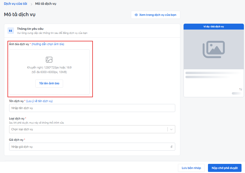The image size is (245, 173).
Task: Focus the Nhập giá dịch vụ input field
Action: pyautogui.click(x=89, y=147)
